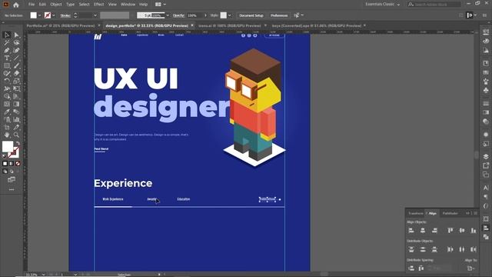
Task: Select the Hand tool
Action: click(7, 135)
